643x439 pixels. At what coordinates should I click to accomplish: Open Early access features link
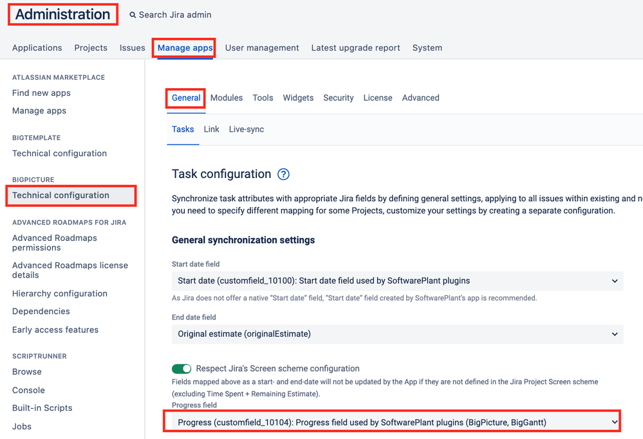pos(55,330)
